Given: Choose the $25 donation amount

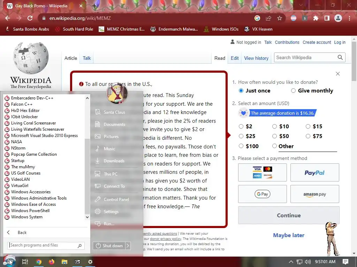Looking at the screenshot, I should pos(241,136).
